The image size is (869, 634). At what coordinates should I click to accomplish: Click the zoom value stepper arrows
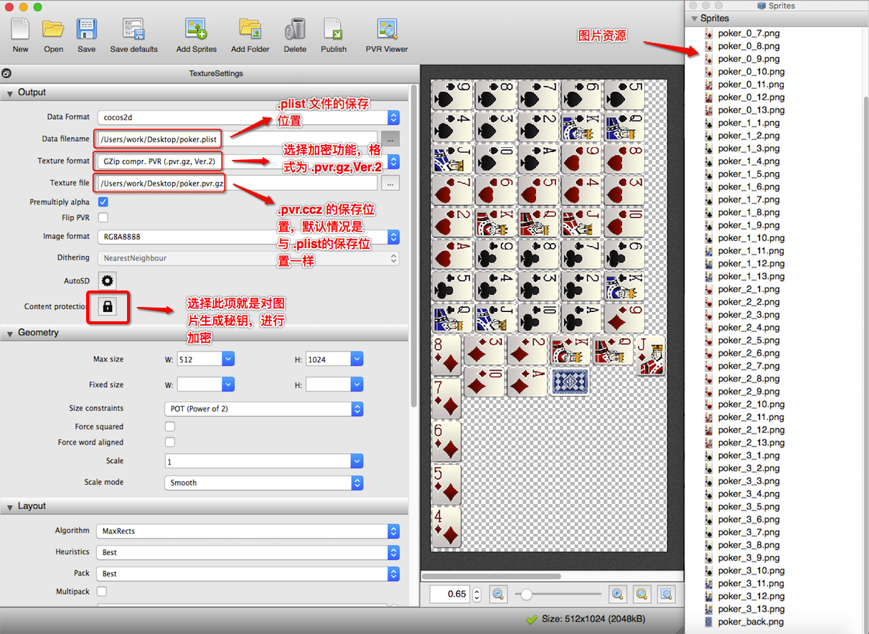[477, 594]
